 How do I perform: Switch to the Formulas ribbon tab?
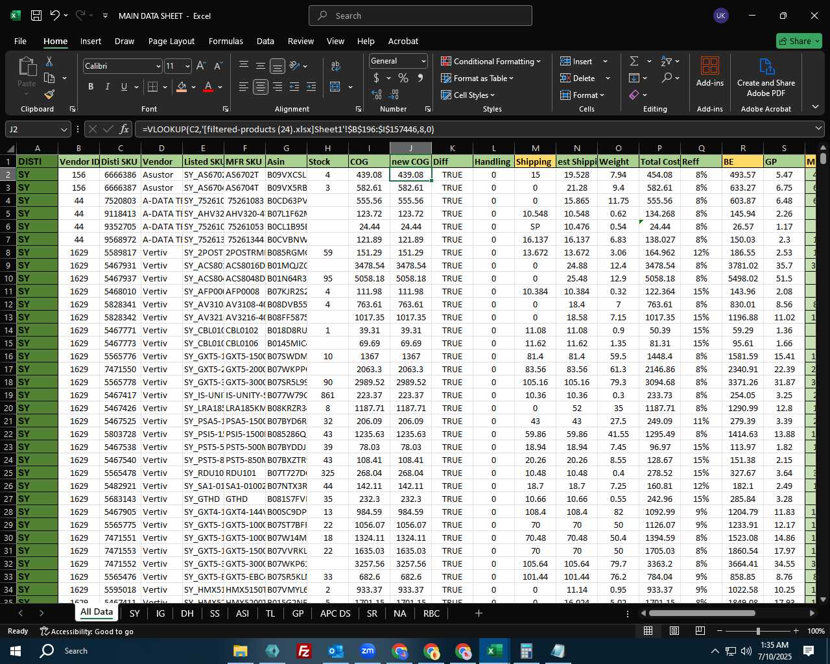point(226,41)
